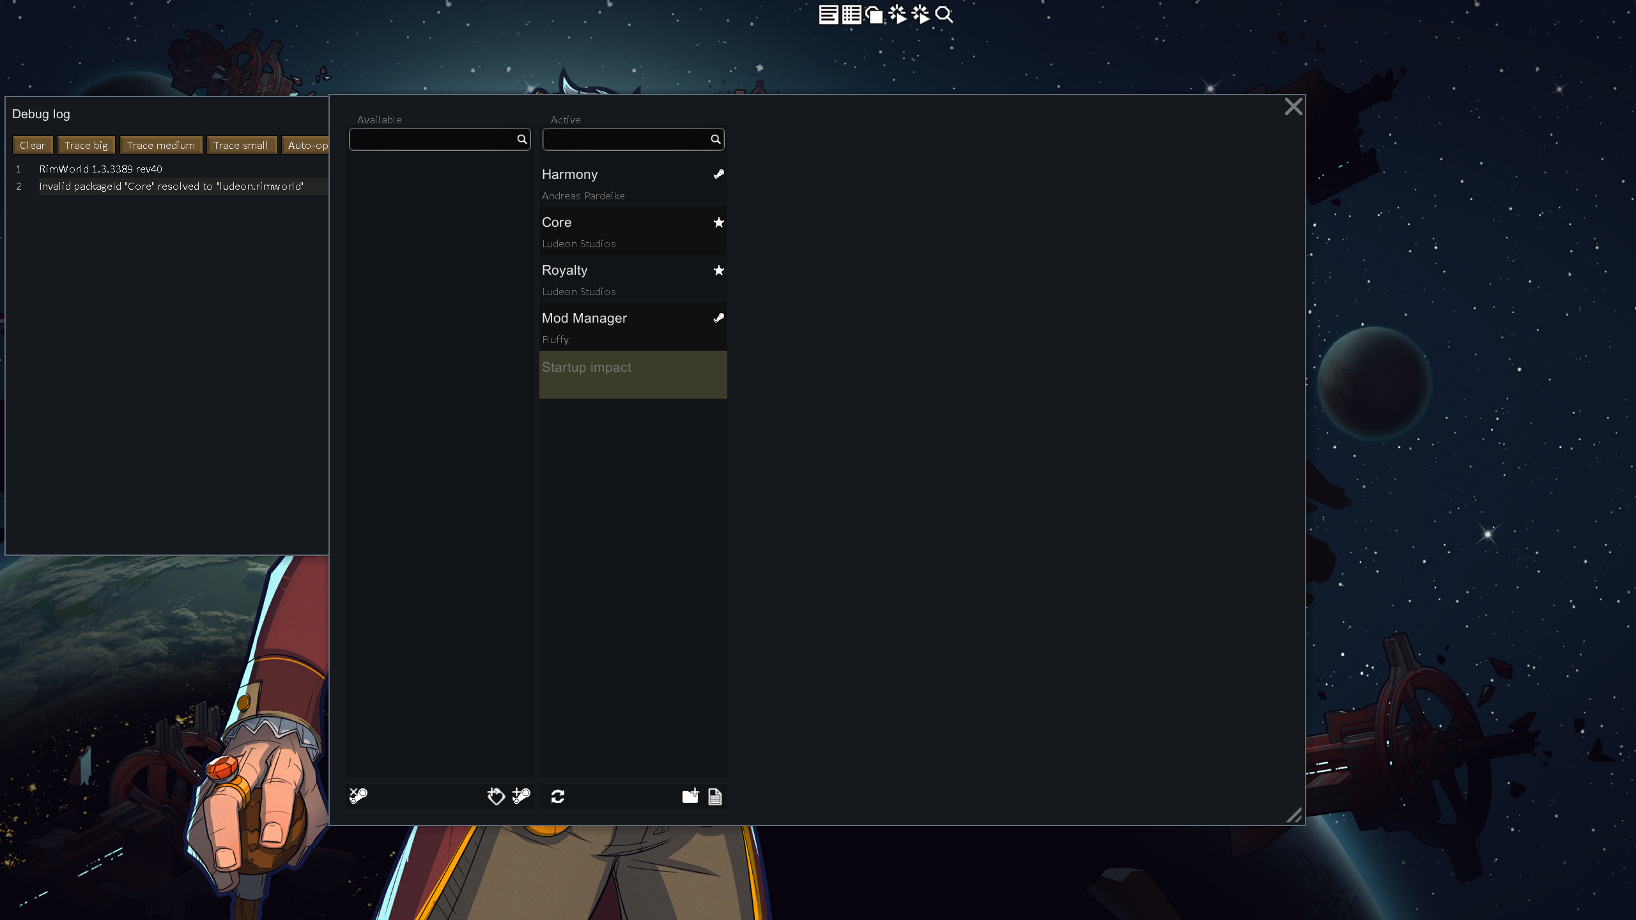Click the first sparkle-arrow icon in top toolbar
The width and height of the screenshot is (1636, 920).
coord(897,15)
